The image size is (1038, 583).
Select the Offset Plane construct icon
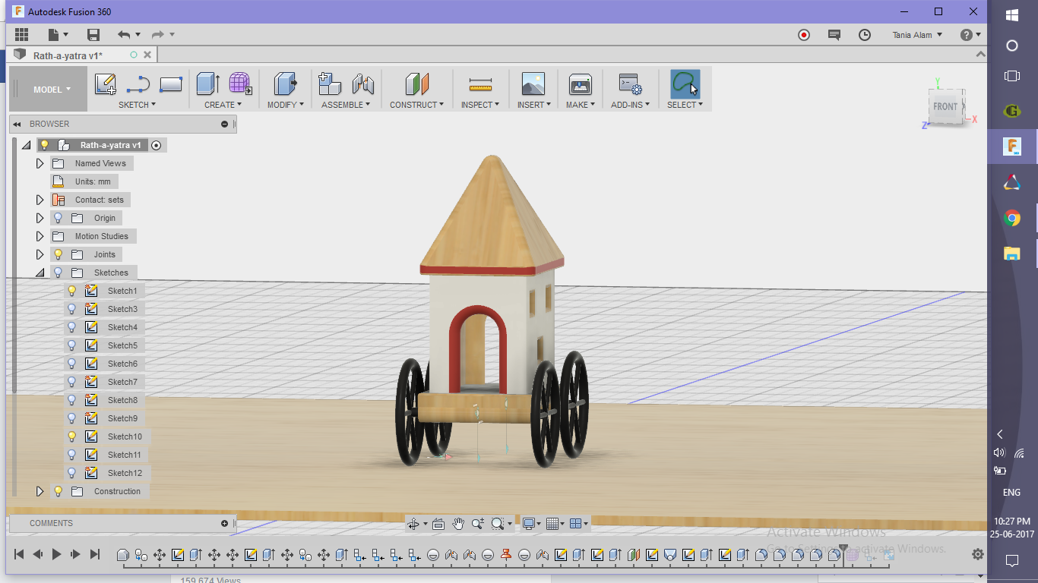[416, 84]
